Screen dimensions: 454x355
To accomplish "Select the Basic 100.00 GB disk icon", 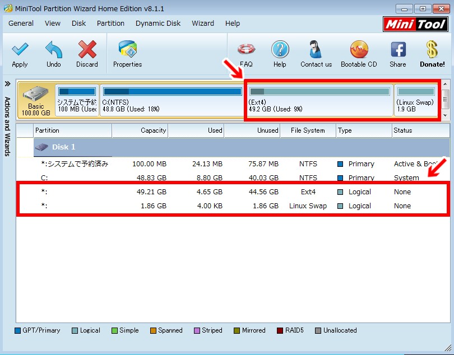I will 36,101.
